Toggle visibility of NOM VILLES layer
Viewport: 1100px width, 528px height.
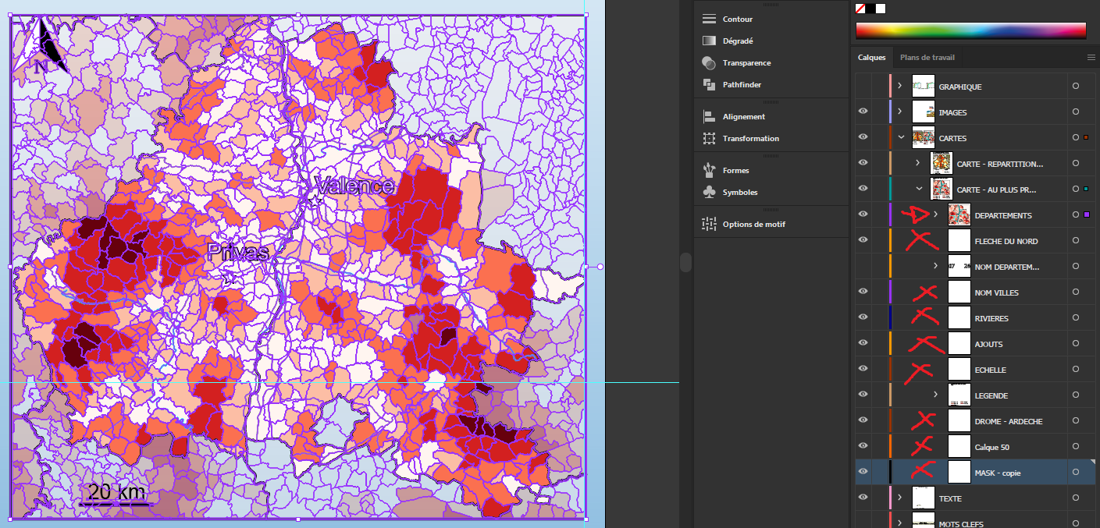863,292
